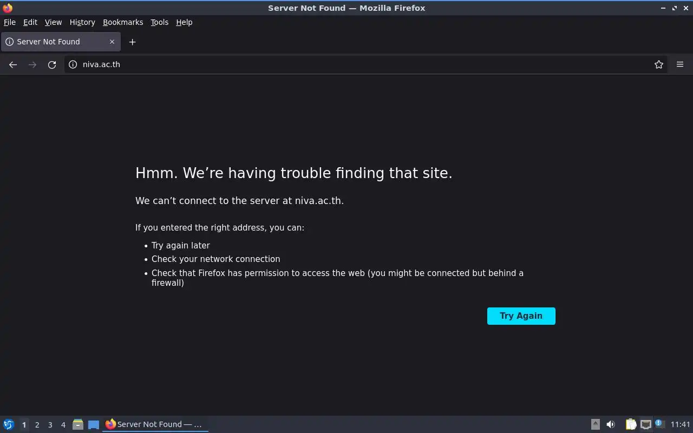Viewport: 693px width, 433px height.
Task: Open the History menu
Action: pos(82,22)
